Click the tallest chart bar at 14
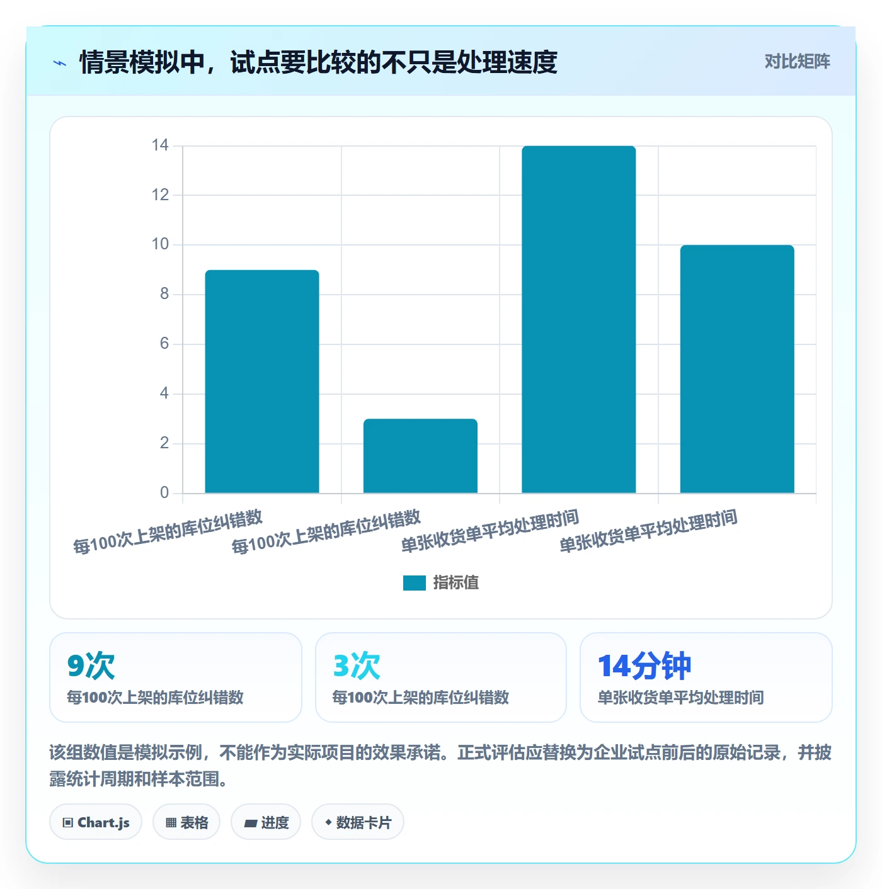Screen dimensions: 882x889 (579, 319)
